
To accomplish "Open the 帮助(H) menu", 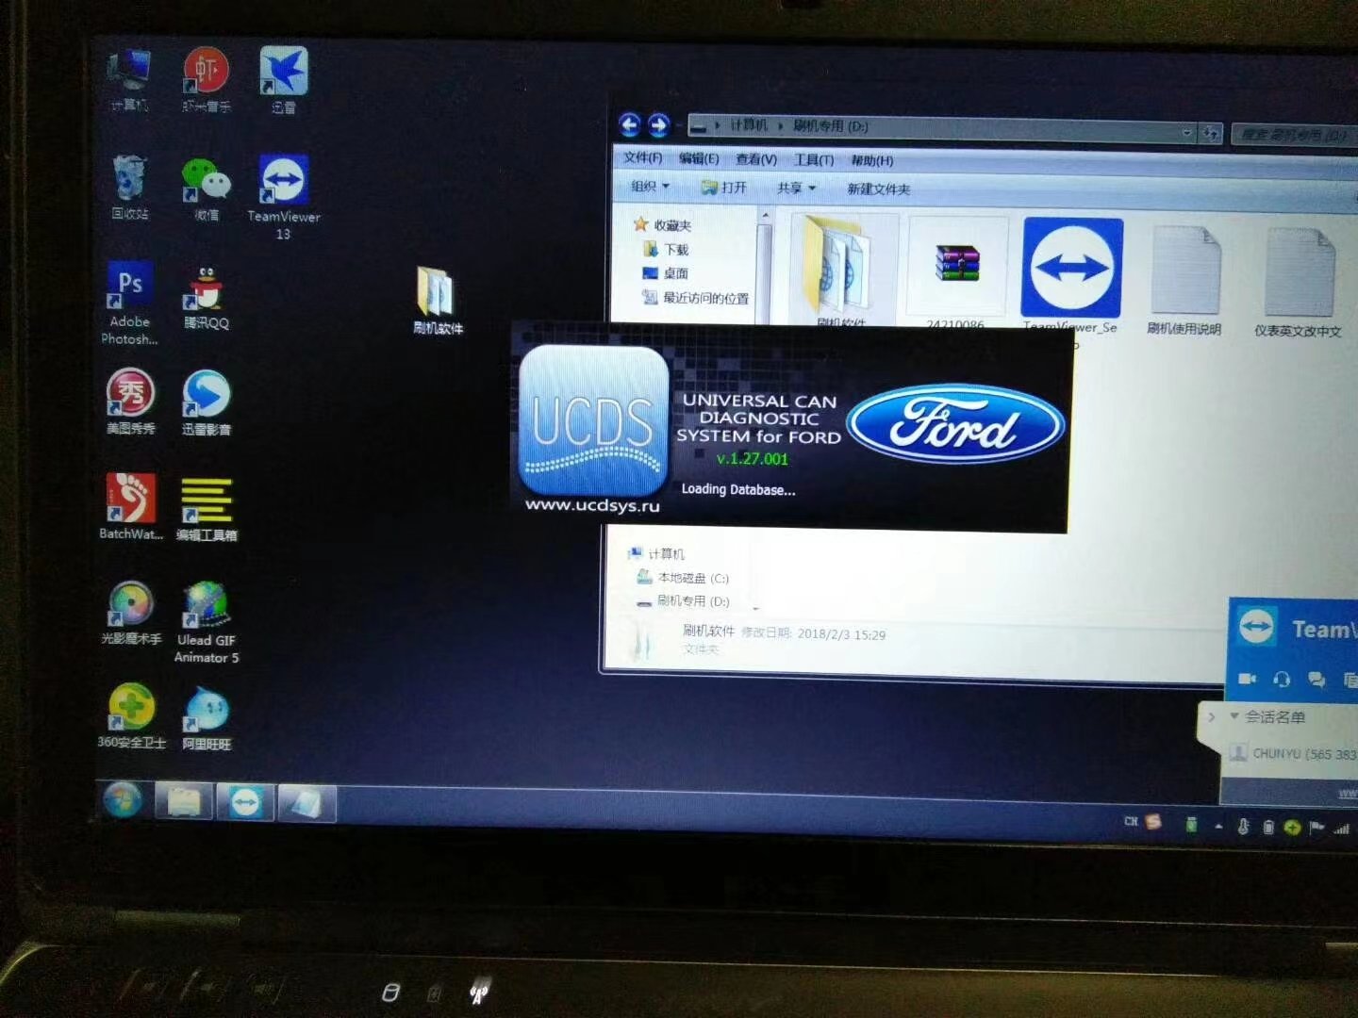I will [872, 161].
